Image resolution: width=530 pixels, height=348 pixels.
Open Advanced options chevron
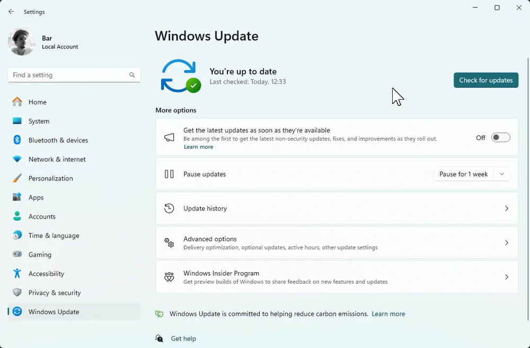506,242
